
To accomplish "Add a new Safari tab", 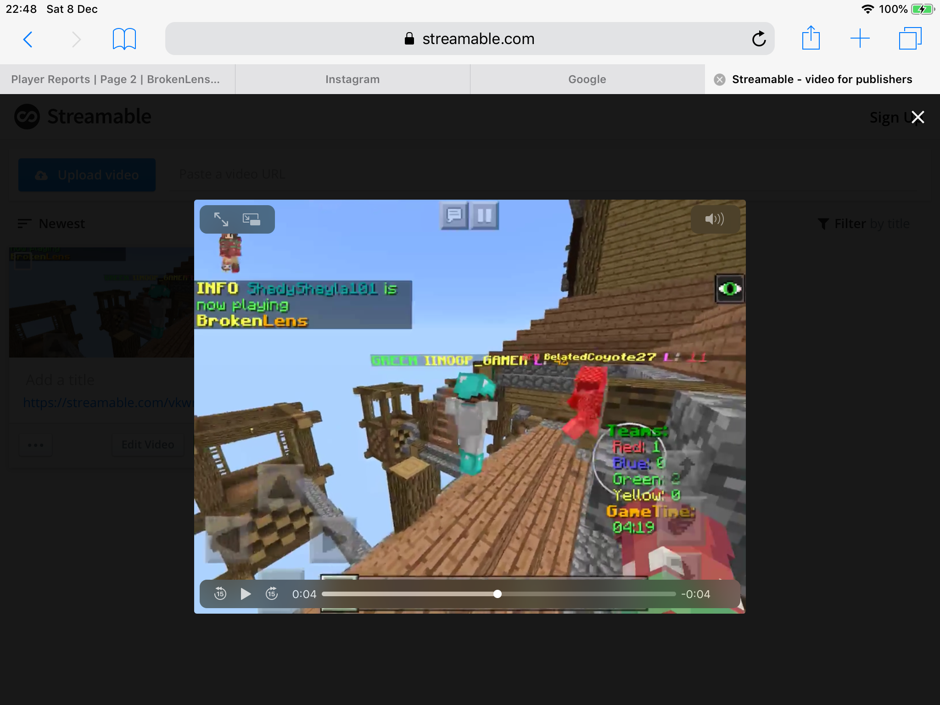I will coord(860,39).
